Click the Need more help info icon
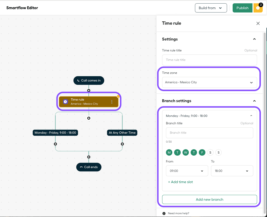The width and height of the screenshot is (267, 217). coord(164,213)
